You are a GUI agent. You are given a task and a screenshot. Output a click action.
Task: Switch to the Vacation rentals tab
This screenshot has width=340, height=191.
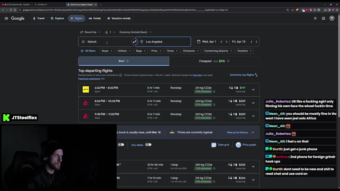click(119, 18)
